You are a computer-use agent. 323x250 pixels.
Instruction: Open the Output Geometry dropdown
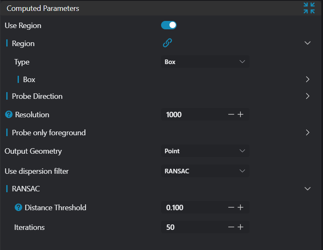[205, 151]
